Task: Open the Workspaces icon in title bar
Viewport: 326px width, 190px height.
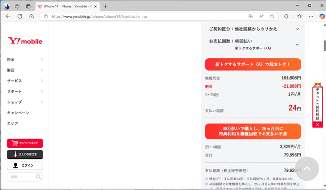Action: pos(17,6)
